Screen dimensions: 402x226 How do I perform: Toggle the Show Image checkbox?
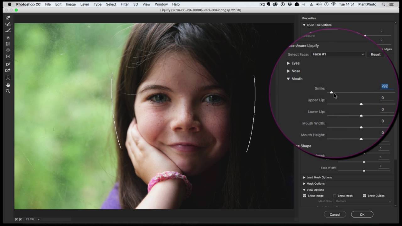tap(305, 196)
